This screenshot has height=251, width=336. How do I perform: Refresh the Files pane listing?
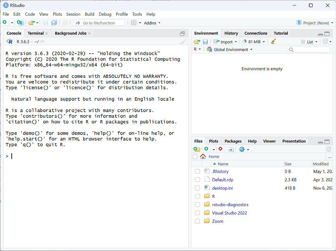(x=328, y=149)
